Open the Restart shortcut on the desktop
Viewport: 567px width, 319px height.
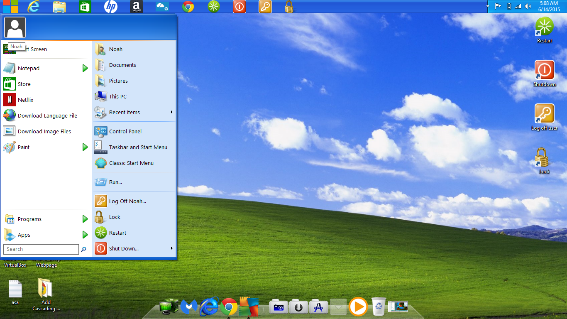545,30
